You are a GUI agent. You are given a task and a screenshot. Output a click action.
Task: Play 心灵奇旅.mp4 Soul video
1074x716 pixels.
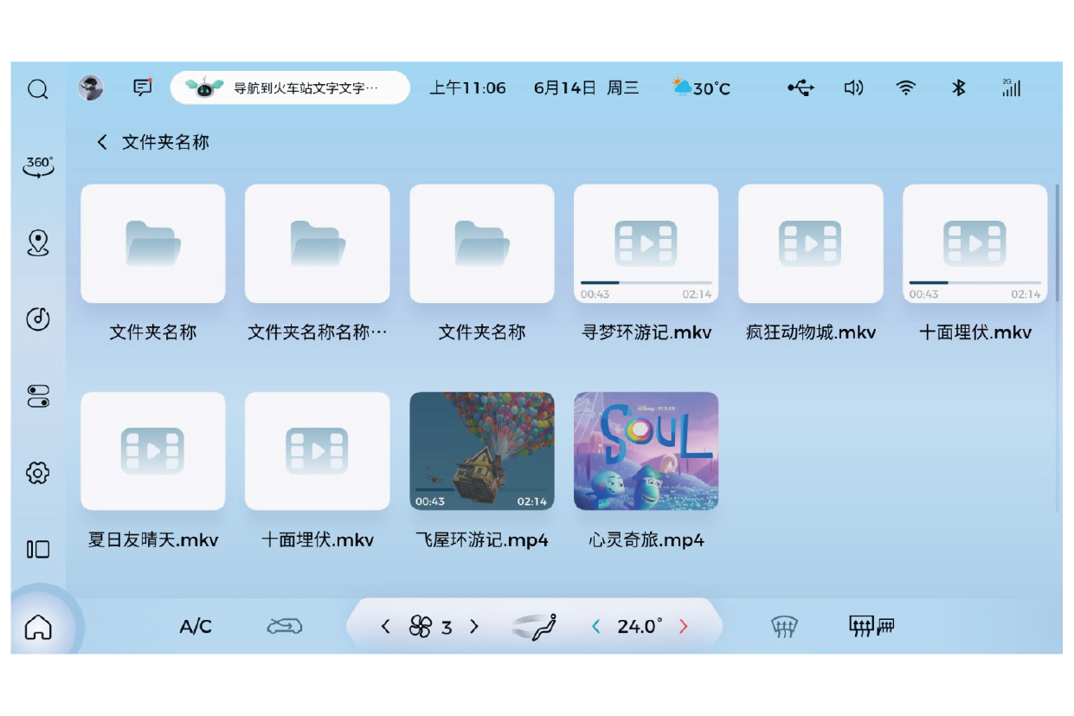pos(646,451)
